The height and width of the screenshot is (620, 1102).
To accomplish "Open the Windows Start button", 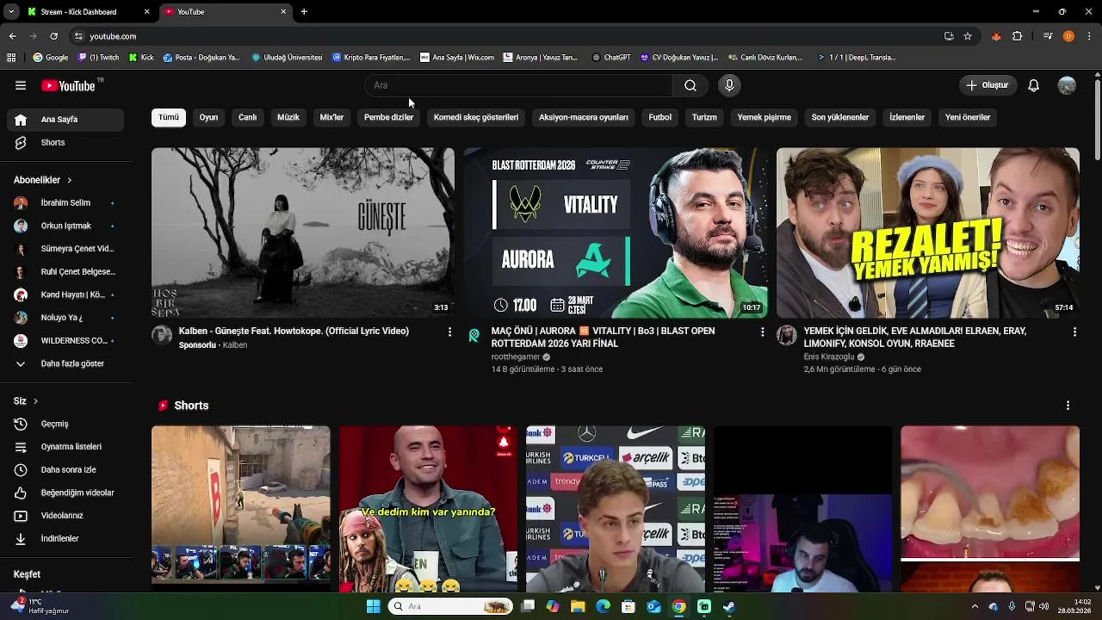I will tap(373, 606).
